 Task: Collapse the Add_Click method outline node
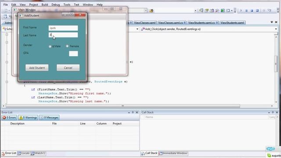coord(7,82)
